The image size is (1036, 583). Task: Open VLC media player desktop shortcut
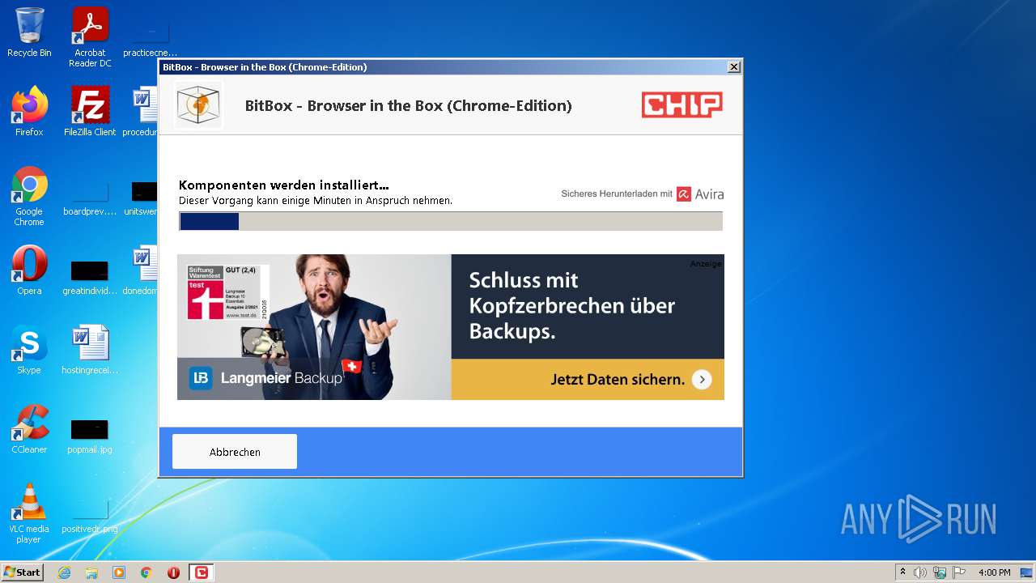[x=29, y=513]
